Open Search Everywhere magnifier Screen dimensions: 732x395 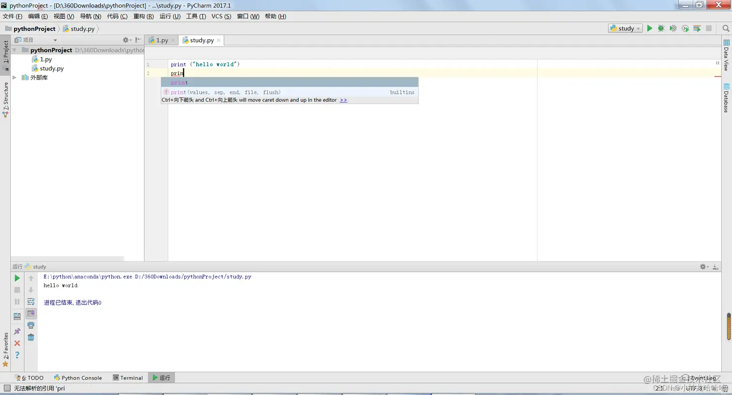tap(726, 29)
